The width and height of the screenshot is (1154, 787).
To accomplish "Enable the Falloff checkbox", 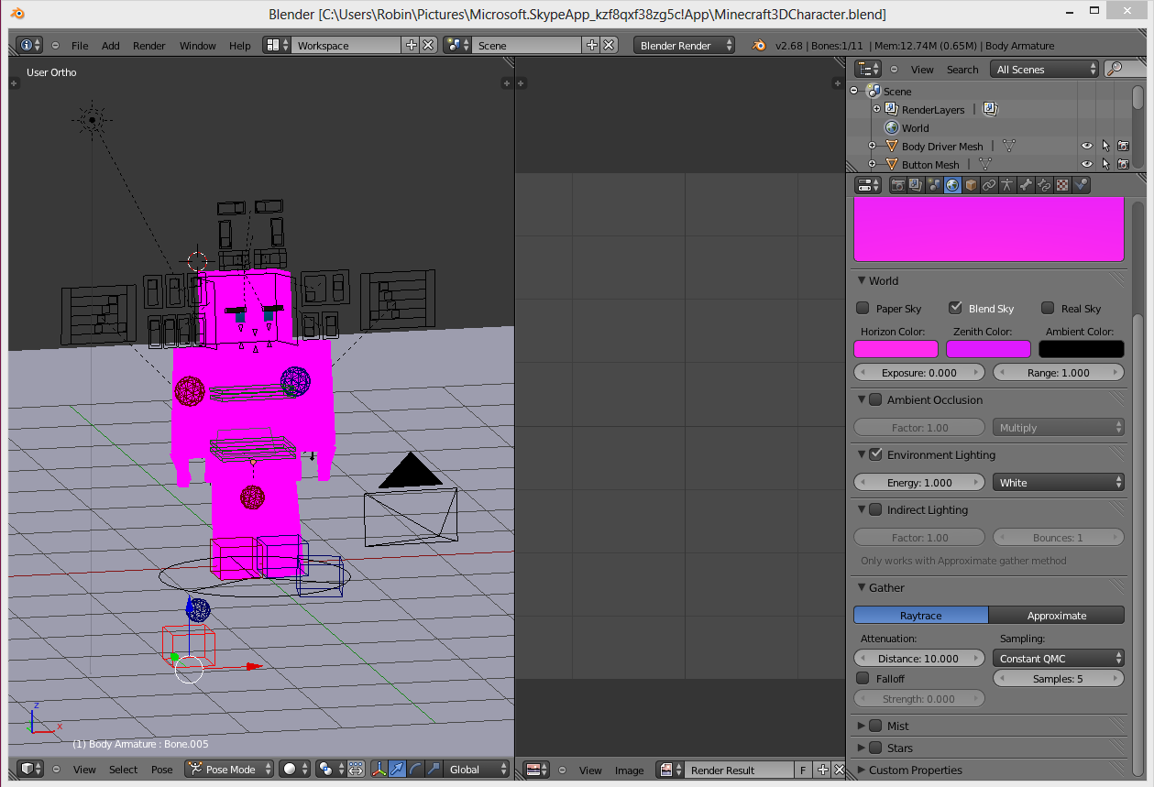I will [x=863, y=678].
